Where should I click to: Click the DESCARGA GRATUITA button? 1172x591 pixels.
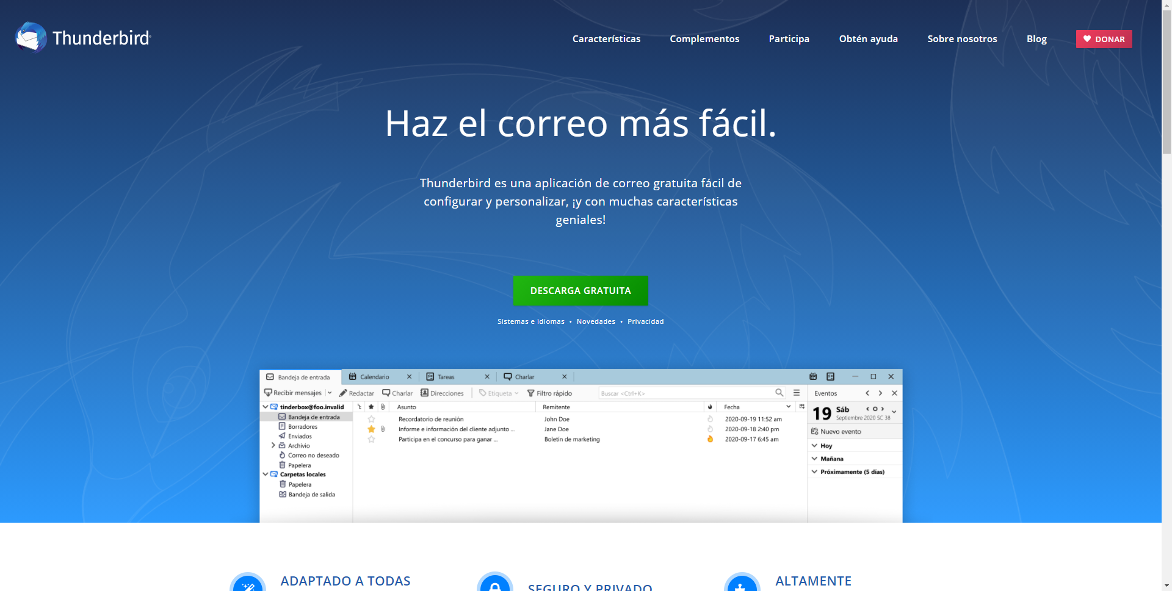[x=581, y=291]
